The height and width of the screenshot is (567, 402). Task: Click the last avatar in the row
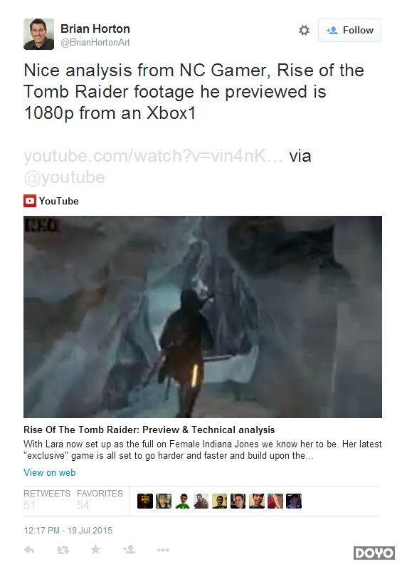click(294, 501)
